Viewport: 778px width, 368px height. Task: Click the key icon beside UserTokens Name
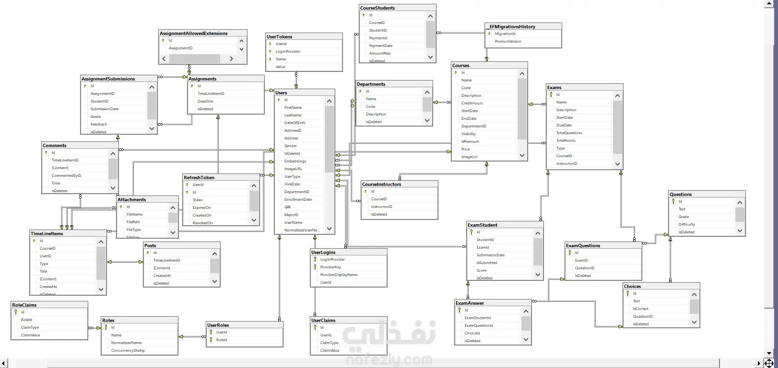tap(270, 59)
